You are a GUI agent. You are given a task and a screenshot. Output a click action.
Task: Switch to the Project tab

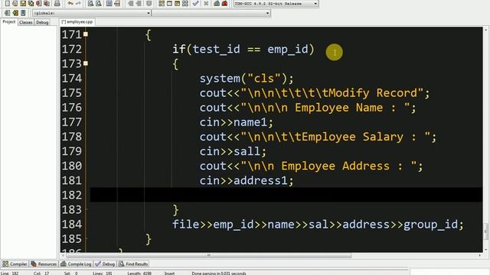click(x=8, y=22)
